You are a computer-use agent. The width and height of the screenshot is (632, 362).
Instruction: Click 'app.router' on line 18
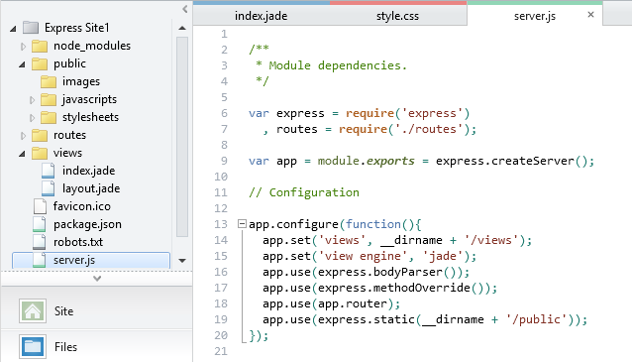click(352, 303)
